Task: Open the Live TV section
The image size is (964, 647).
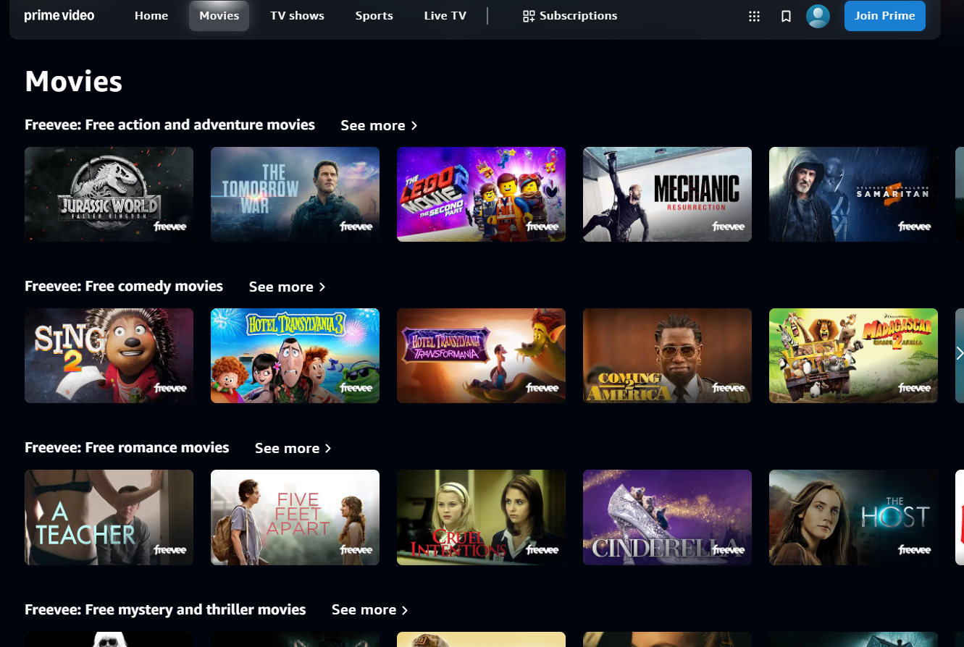Action: [x=445, y=15]
